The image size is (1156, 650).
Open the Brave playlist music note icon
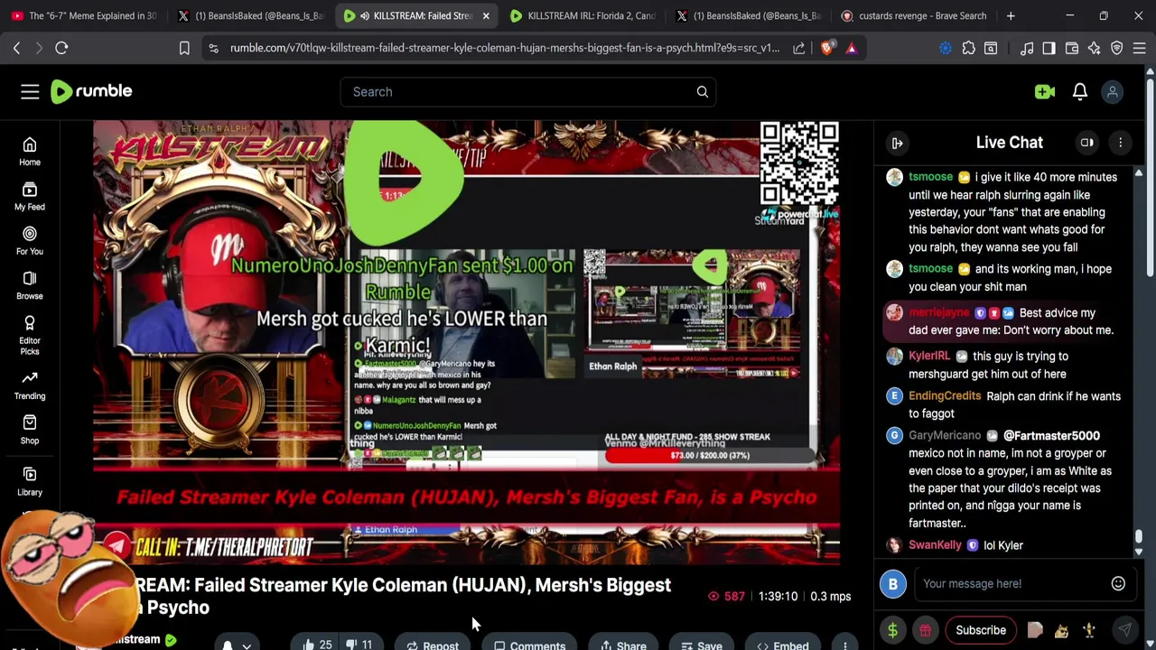(1027, 48)
